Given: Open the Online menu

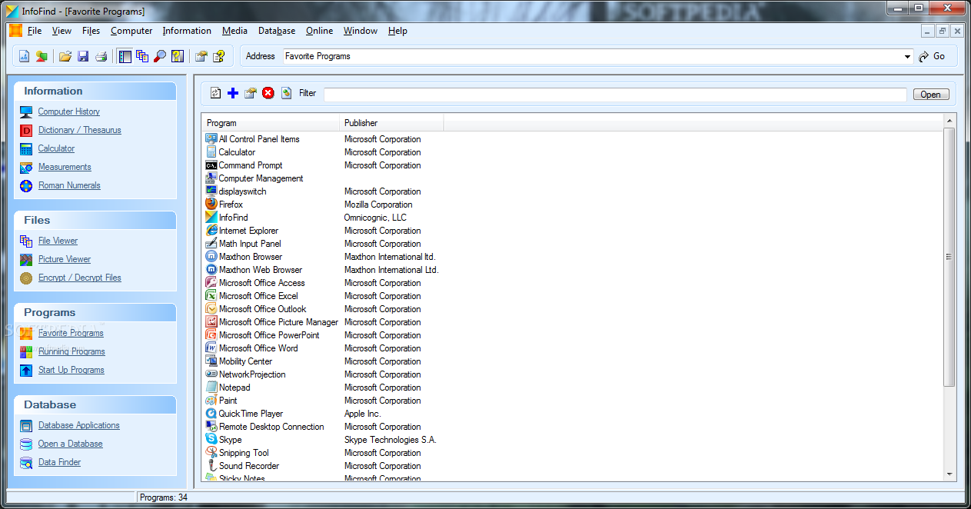Looking at the screenshot, I should (319, 31).
